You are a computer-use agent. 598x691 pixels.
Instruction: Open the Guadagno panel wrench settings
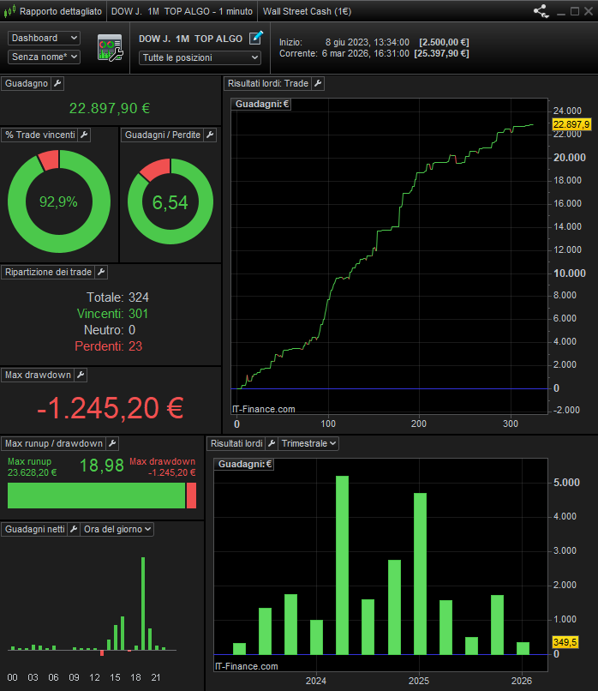click(x=57, y=83)
